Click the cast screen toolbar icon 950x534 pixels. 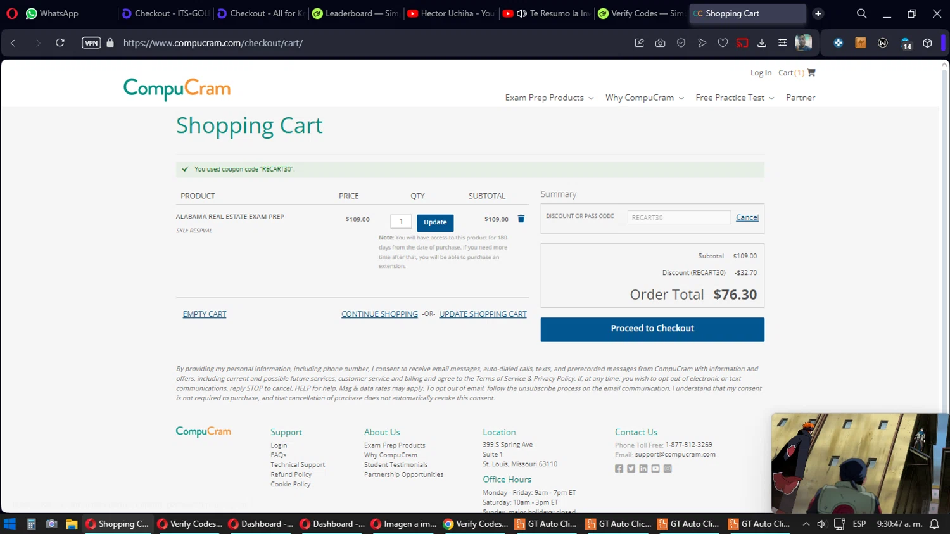[742, 43]
